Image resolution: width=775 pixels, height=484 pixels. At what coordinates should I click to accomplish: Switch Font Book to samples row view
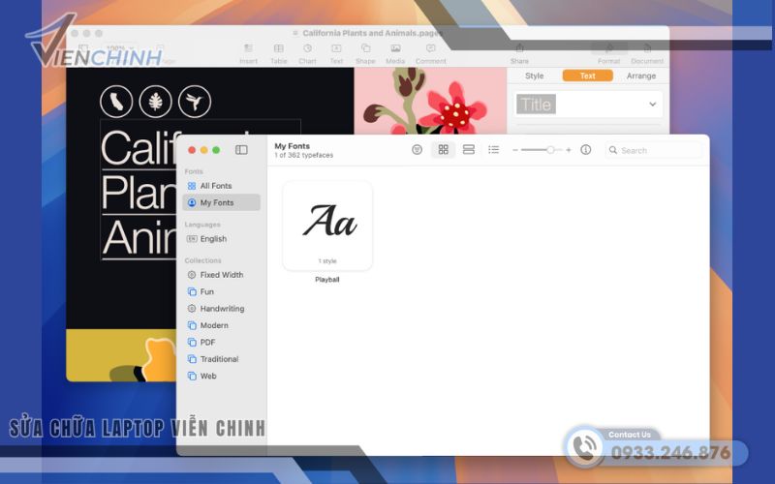[469, 150]
